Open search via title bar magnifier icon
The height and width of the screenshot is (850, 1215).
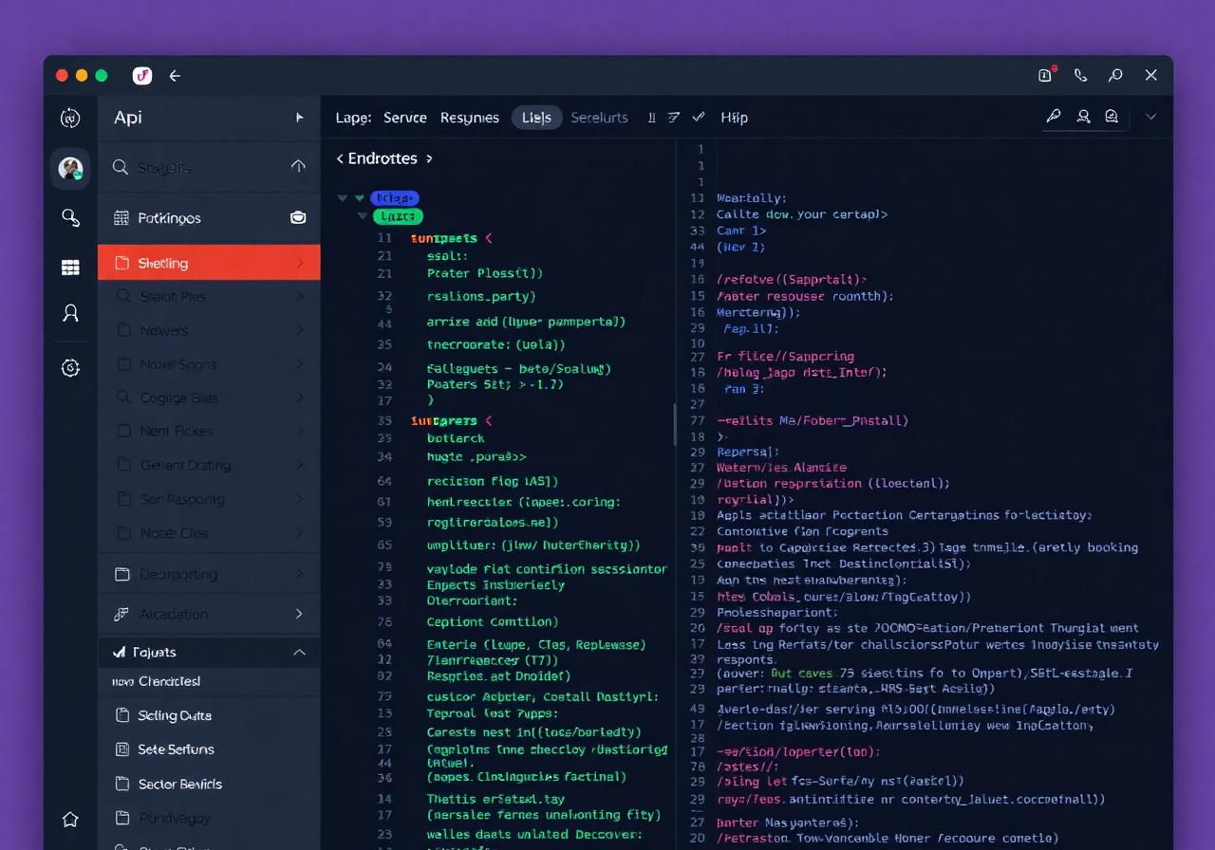pyautogui.click(x=1115, y=75)
